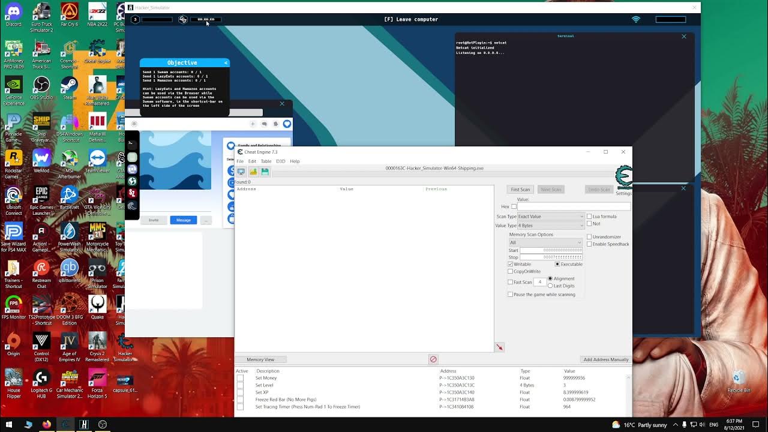Open the red S shortcut in game sidebar
Viewport: 768px width, 432px height.
[132, 193]
